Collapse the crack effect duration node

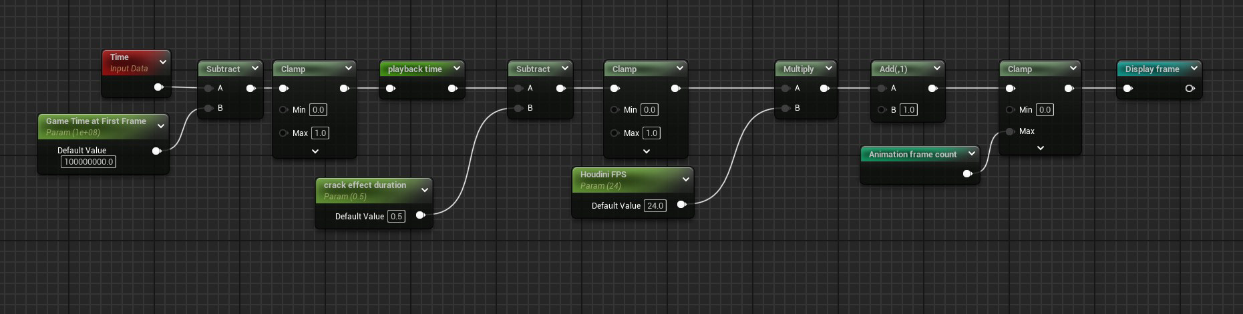click(x=425, y=190)
